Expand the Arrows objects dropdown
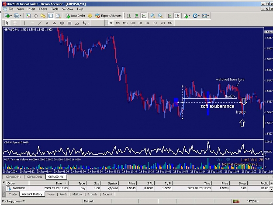 pyautogui.click(x=88, y=23)
